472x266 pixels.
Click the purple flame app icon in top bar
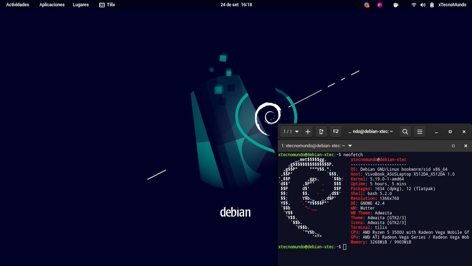click(x=379, y=5)
